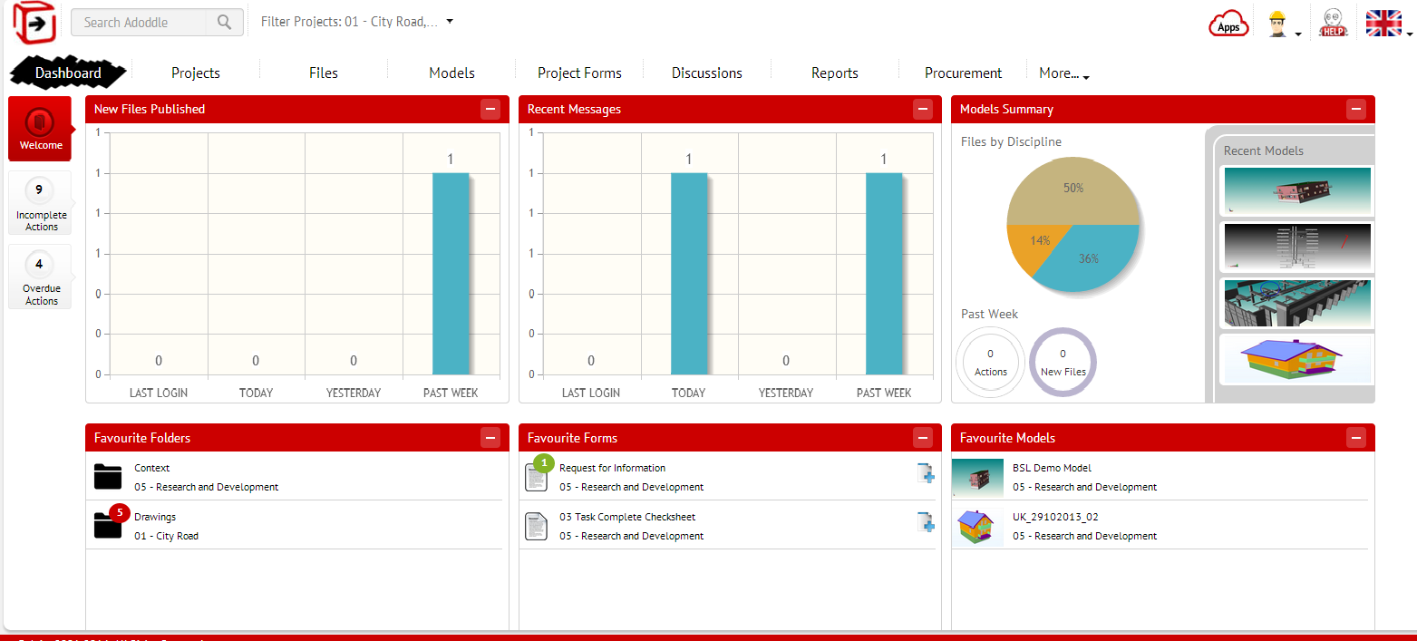Click the Apps cloud icon
This screenshot has height=641, width=1417.
1228,24
